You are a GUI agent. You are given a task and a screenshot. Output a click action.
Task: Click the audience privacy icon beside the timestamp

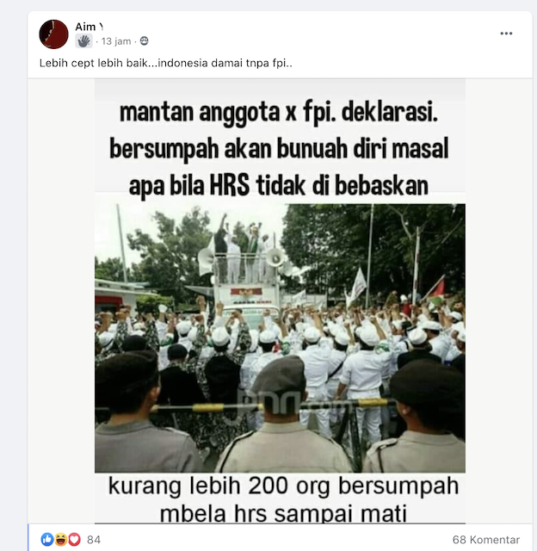[x=144, y=41]
